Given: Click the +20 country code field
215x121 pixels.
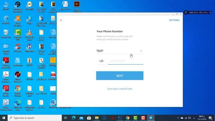Looking at the screenshot, I should pos(101,61).
